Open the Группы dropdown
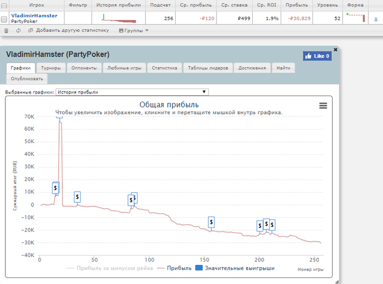The height and width of the screenshot is (284, 383). pos(134,31)
